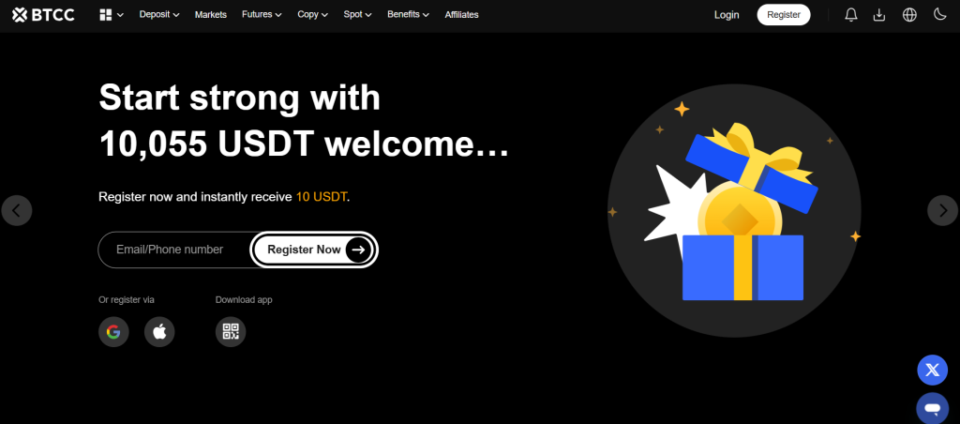Expand the Spot dropdown
Viewport: 960px width, 424px height.
coord(357,15)
